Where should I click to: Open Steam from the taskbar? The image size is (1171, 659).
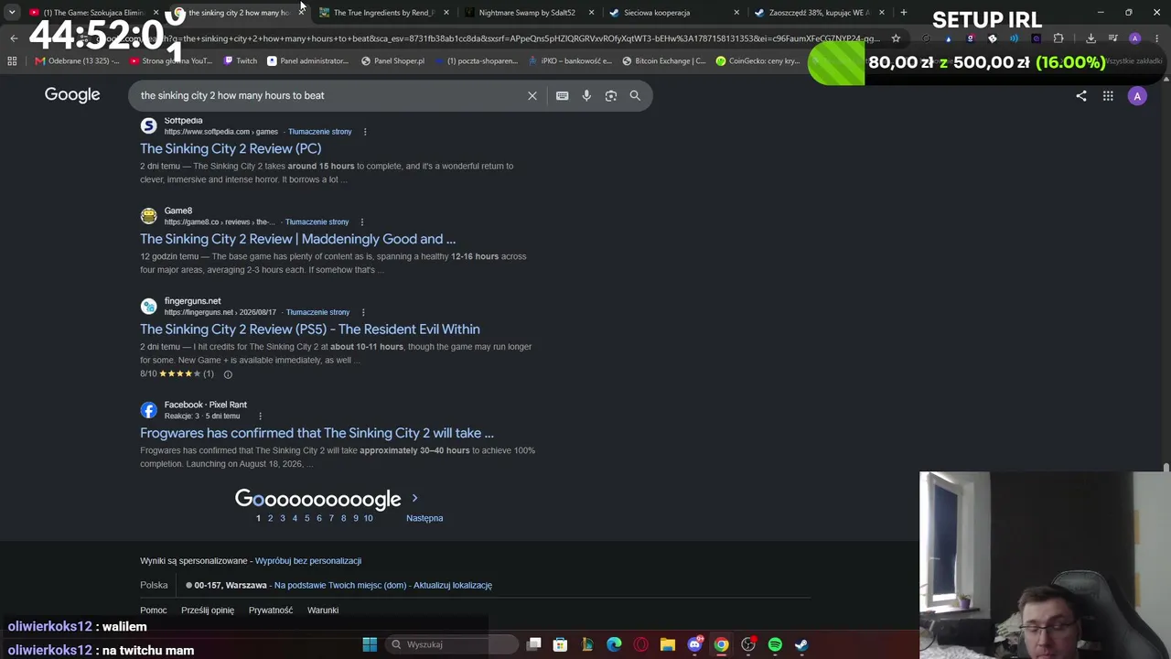[x=801, y=644]
